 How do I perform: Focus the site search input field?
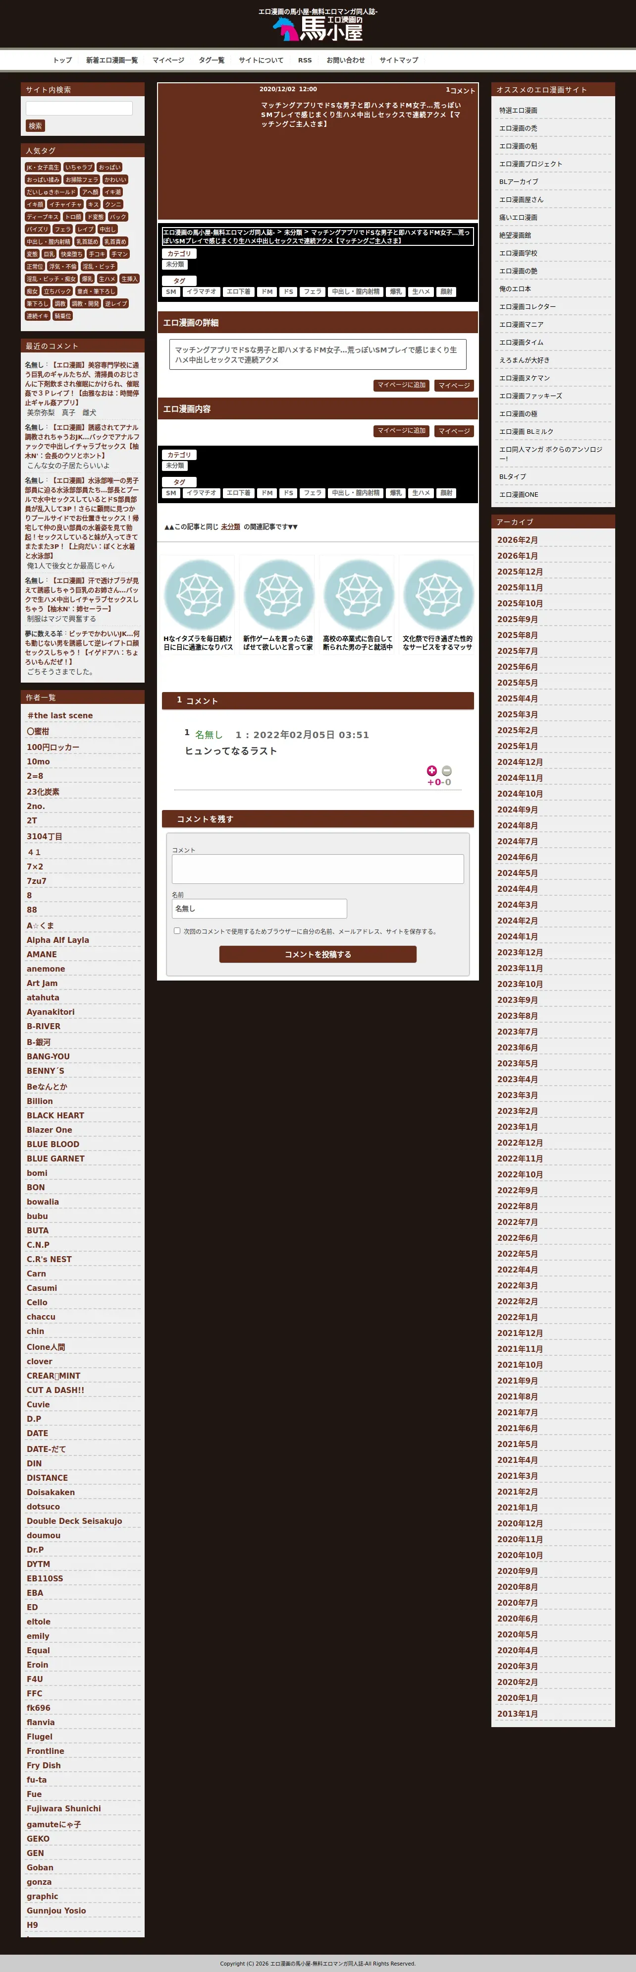[79, 108]
